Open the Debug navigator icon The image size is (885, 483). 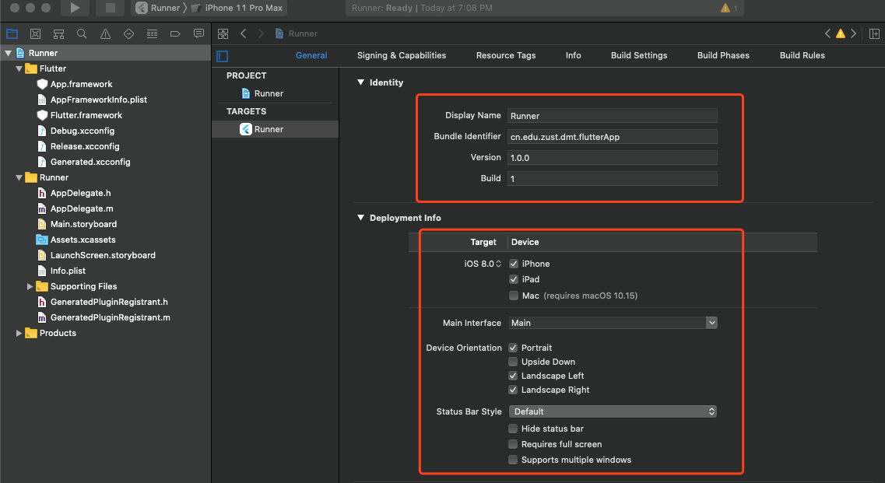[x=152, y=34]
